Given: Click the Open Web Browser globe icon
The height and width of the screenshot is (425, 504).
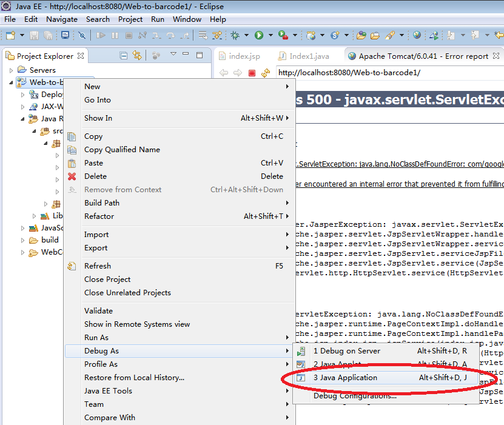Looking at the screenshot, I should [417, 35].
